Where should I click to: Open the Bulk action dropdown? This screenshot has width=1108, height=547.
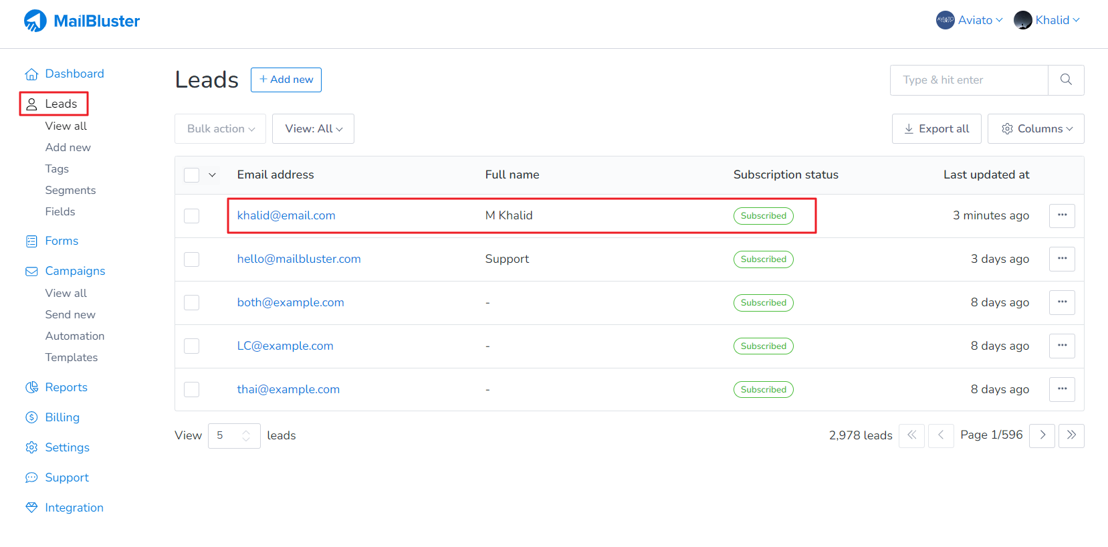[220, 129]
